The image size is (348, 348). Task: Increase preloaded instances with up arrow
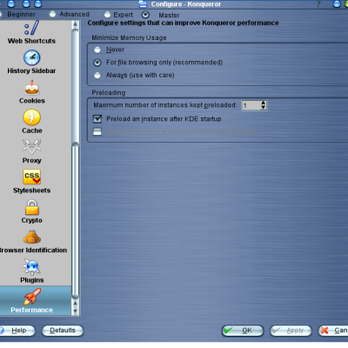point(263,103)
